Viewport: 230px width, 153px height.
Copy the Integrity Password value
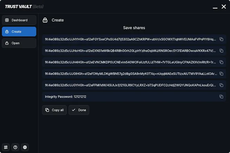tap(221, 96)
